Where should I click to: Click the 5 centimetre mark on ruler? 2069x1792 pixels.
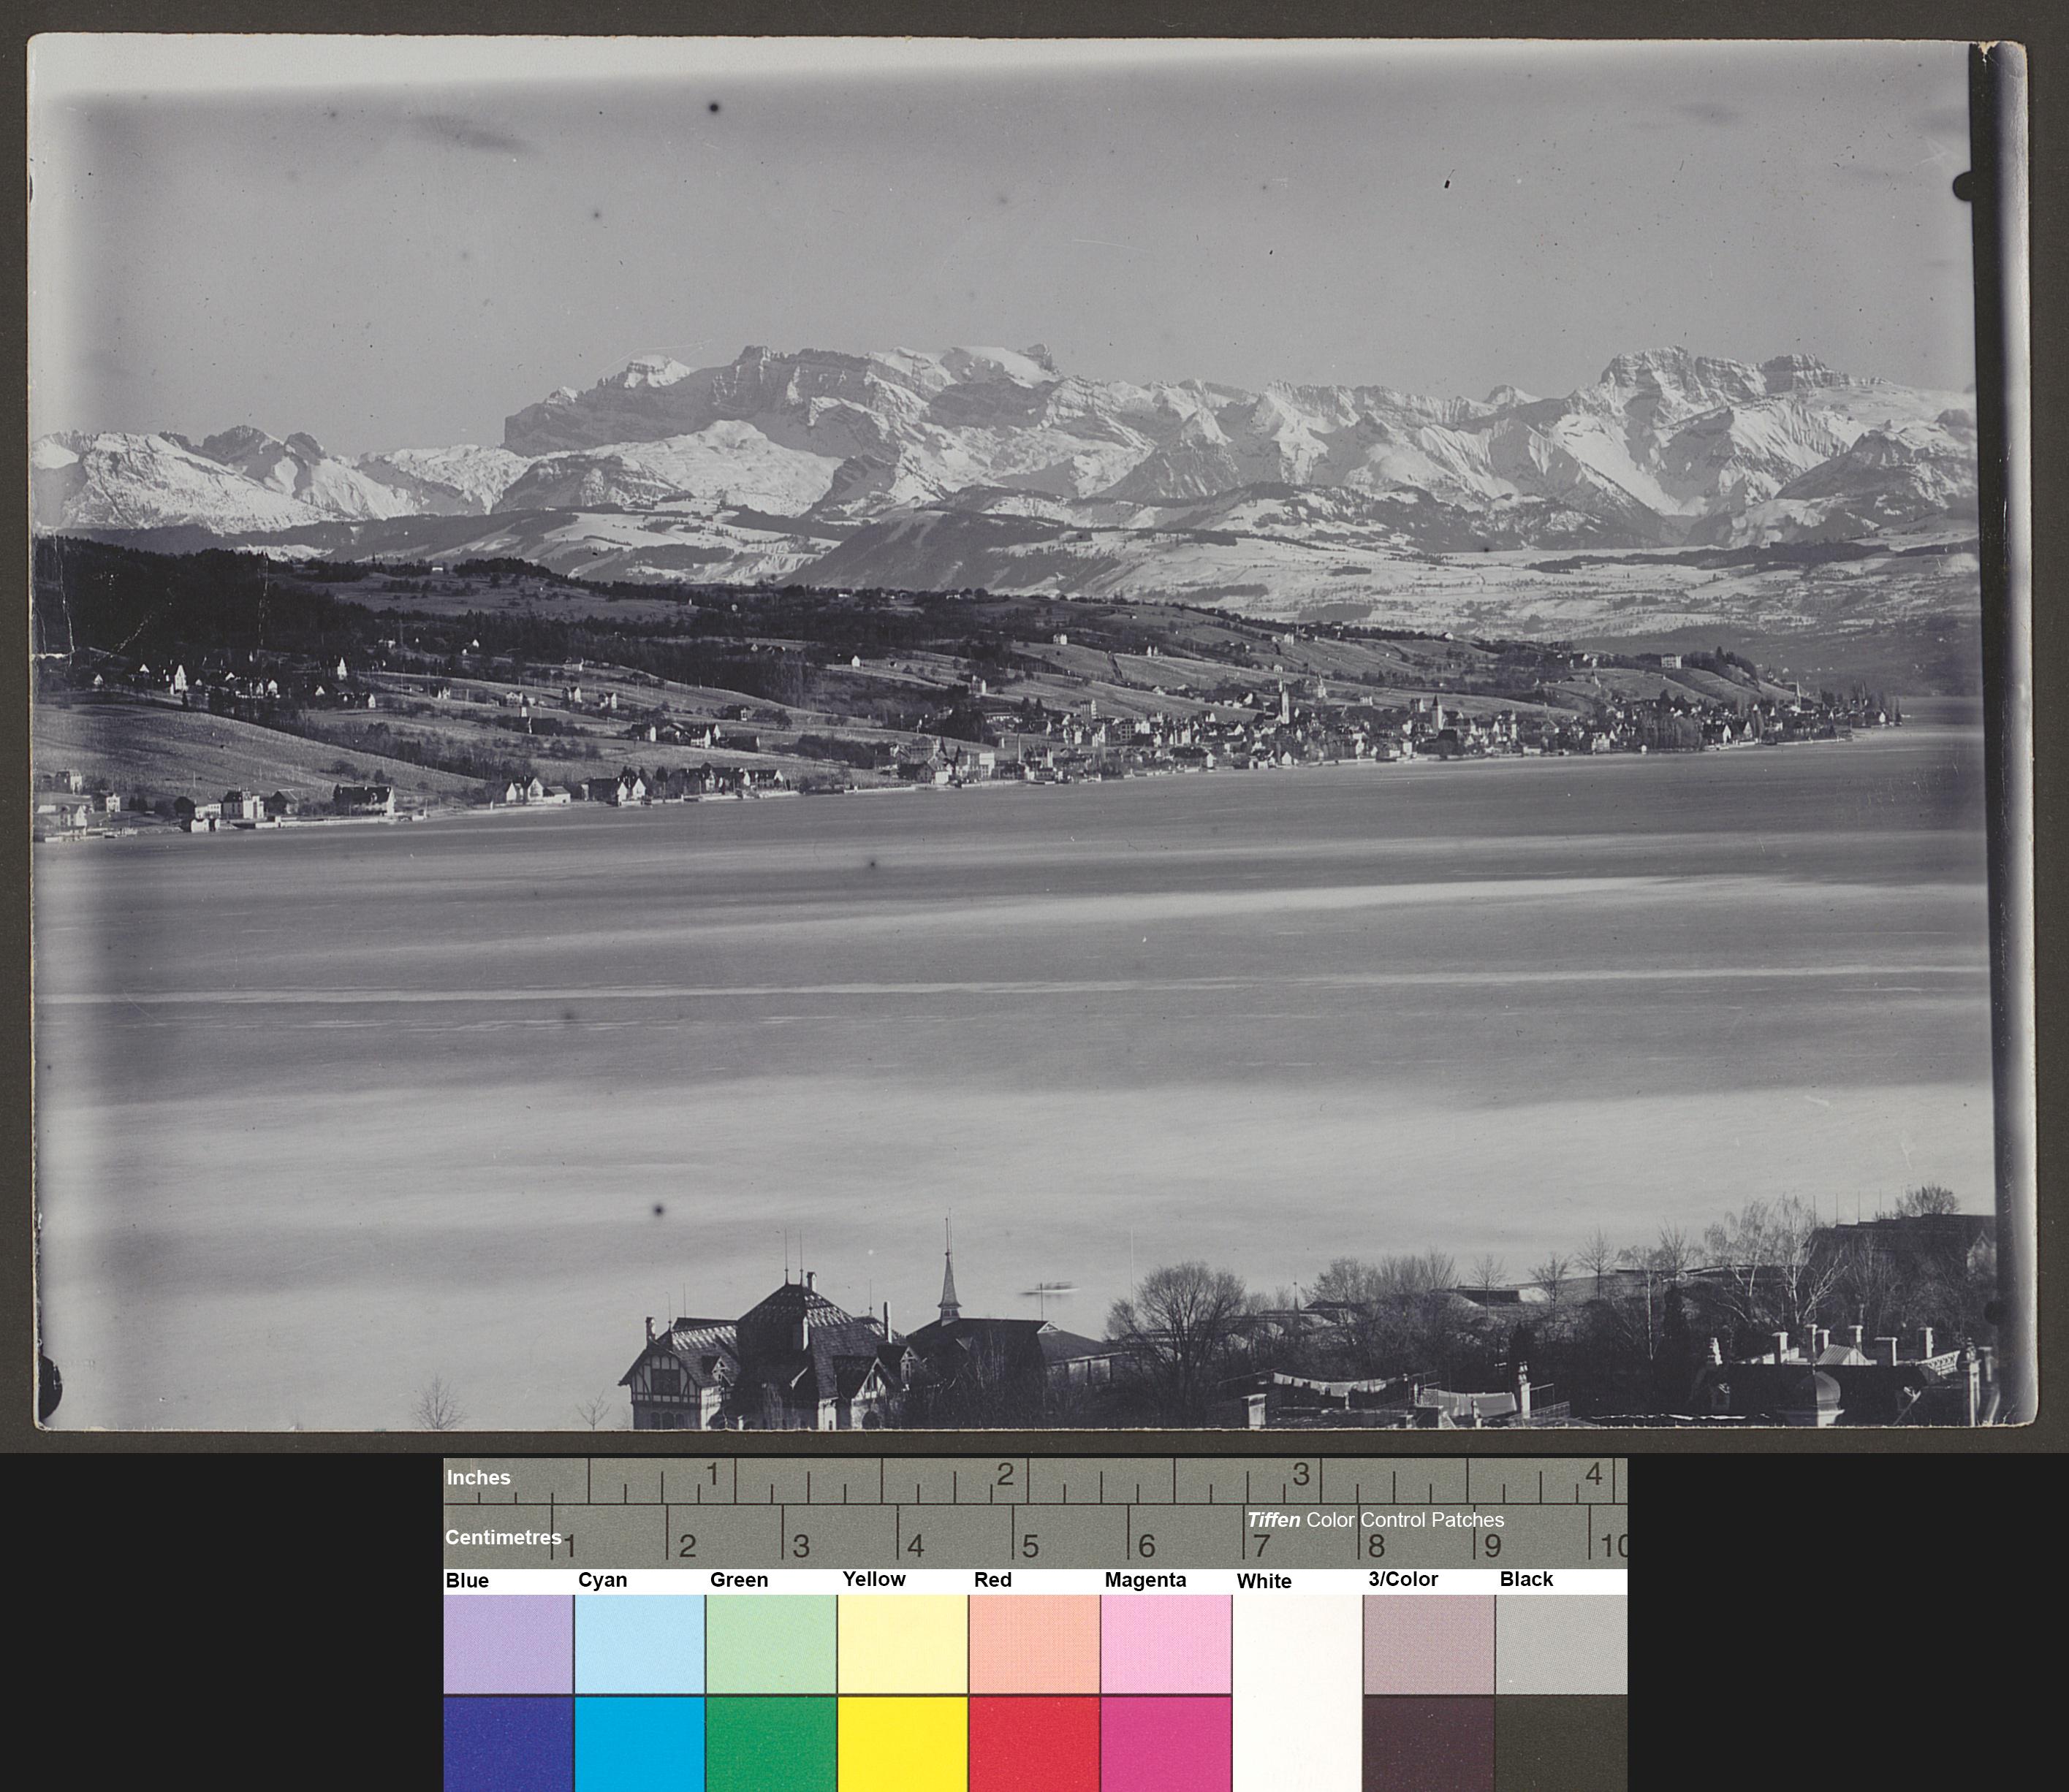[1030, 1546]
